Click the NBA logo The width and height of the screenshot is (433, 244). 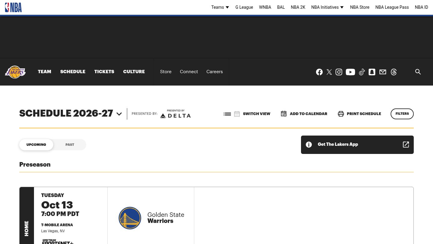[13, 7]
